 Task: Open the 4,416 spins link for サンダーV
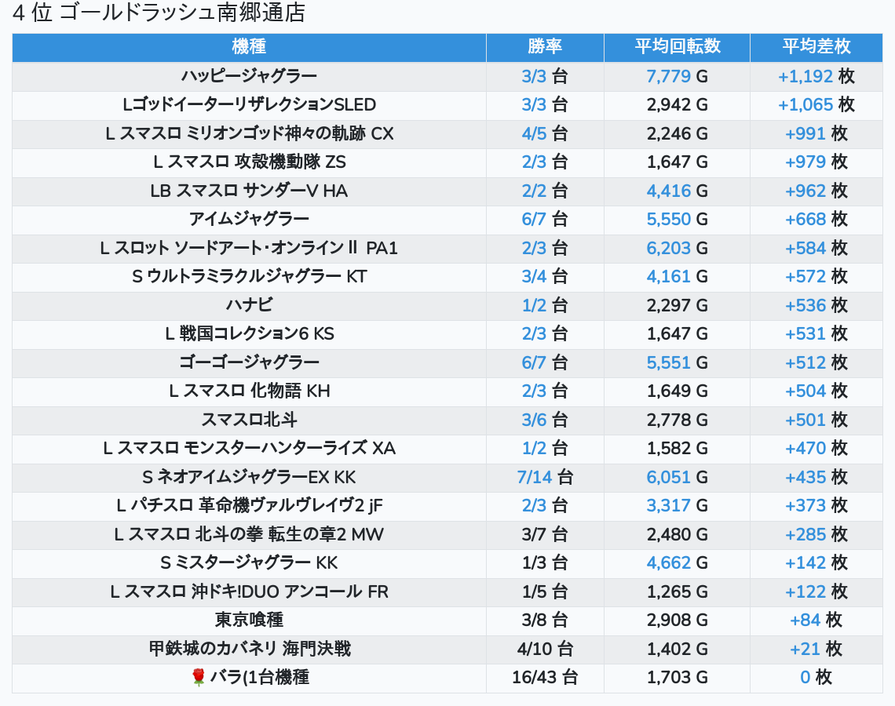click(668, 191)
